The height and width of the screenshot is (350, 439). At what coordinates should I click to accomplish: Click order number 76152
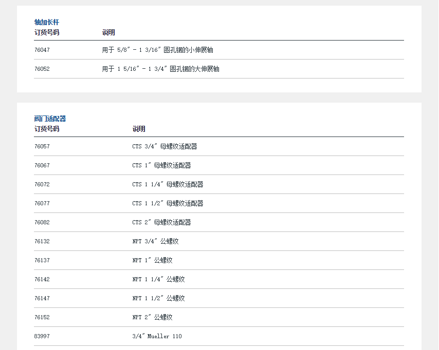[x=42, y=318]
